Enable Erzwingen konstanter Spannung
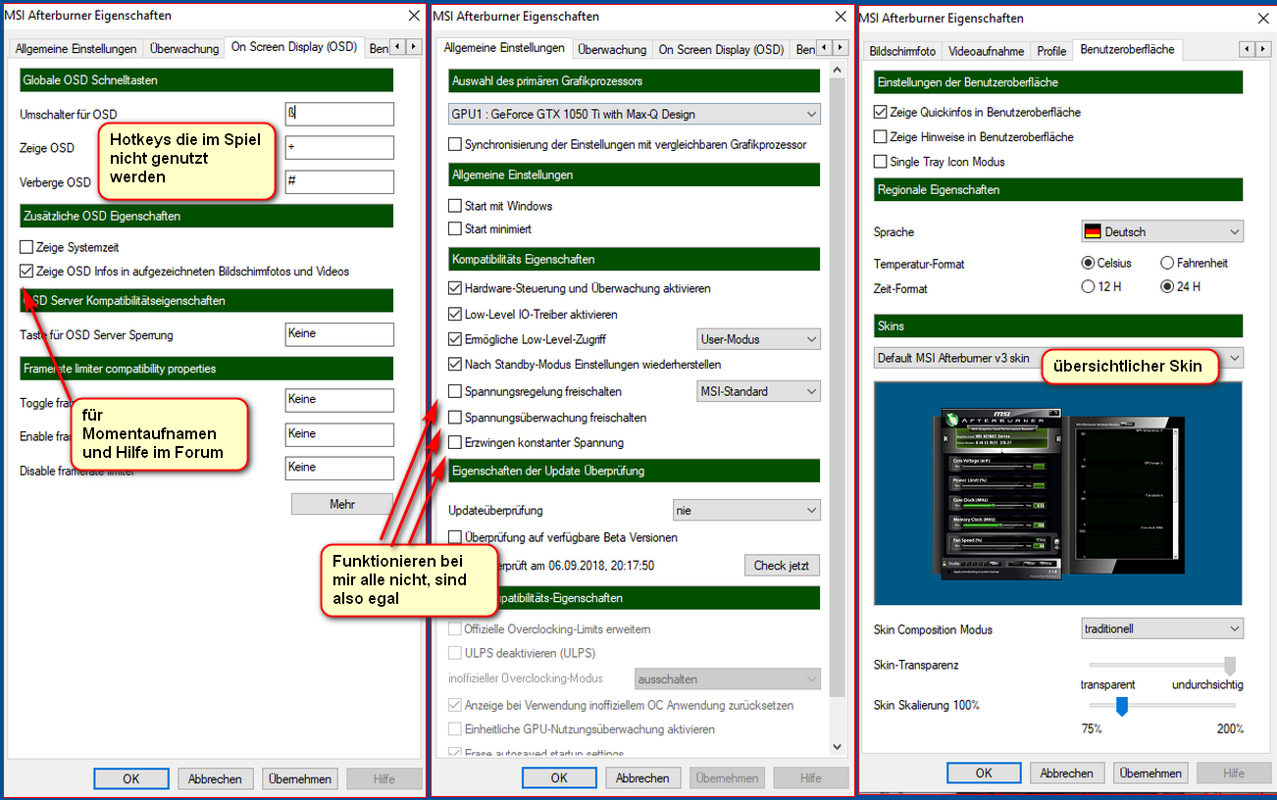 point(455,443)
